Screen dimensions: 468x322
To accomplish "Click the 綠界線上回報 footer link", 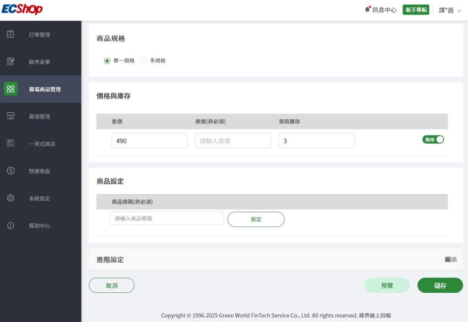I will click(x=375, y=316).
